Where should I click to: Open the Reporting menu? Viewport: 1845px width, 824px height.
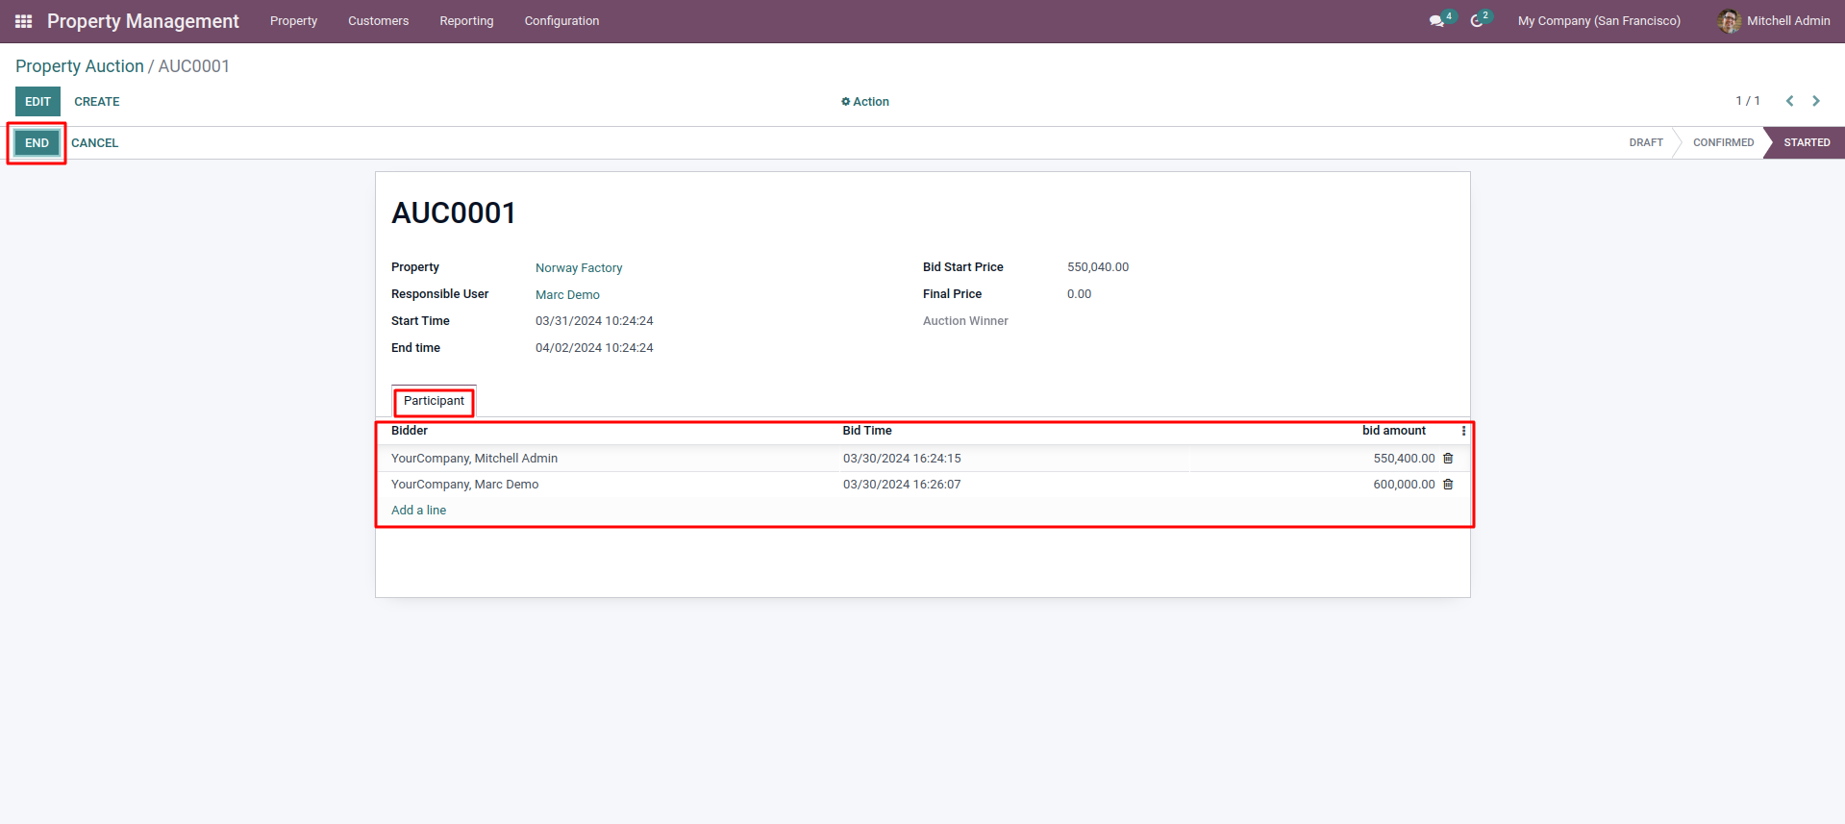tap(466, 21)
